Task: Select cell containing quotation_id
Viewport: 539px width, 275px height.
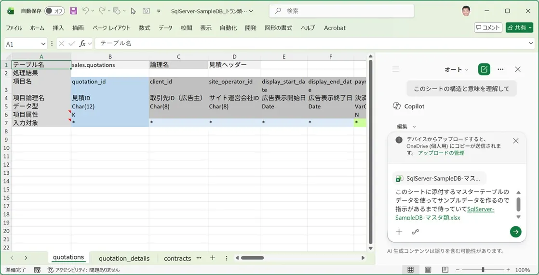Action: point(110,86)
